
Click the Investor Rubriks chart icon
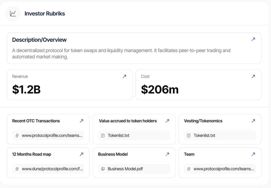[13, 14]
